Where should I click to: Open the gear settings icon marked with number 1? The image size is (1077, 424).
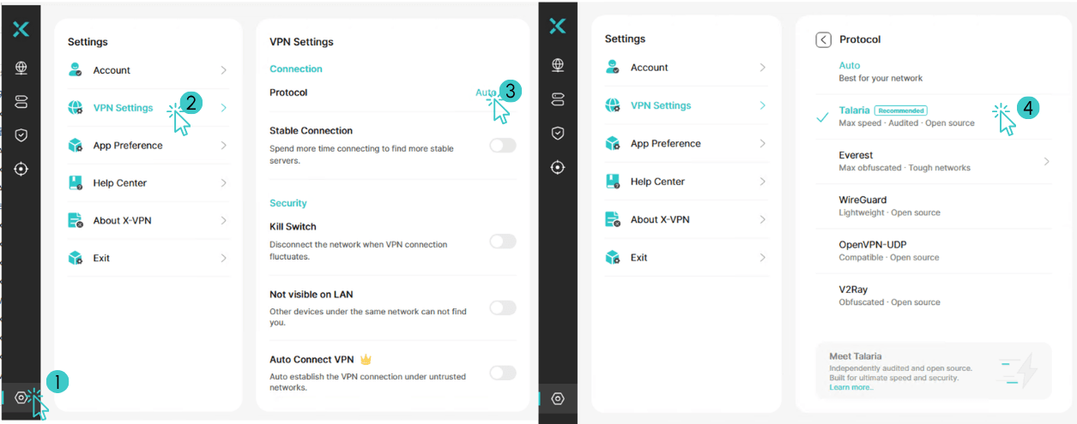click(x=21, y=397)
